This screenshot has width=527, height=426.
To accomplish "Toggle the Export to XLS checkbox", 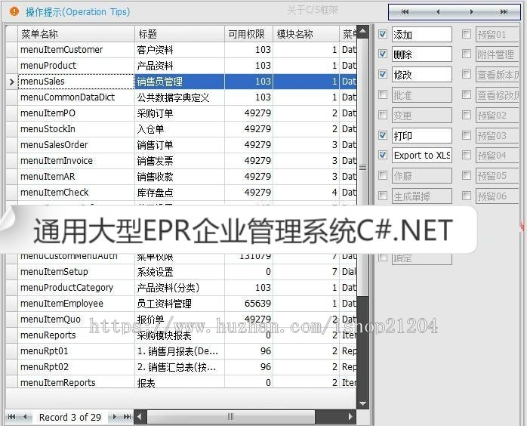I will [383, 155].
